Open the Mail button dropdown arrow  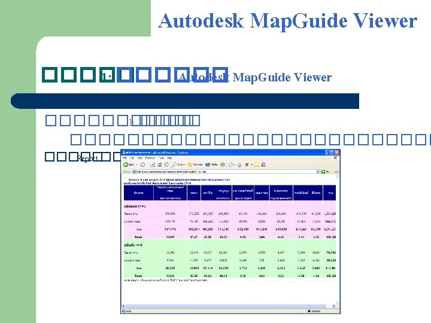tap(234, 164)
